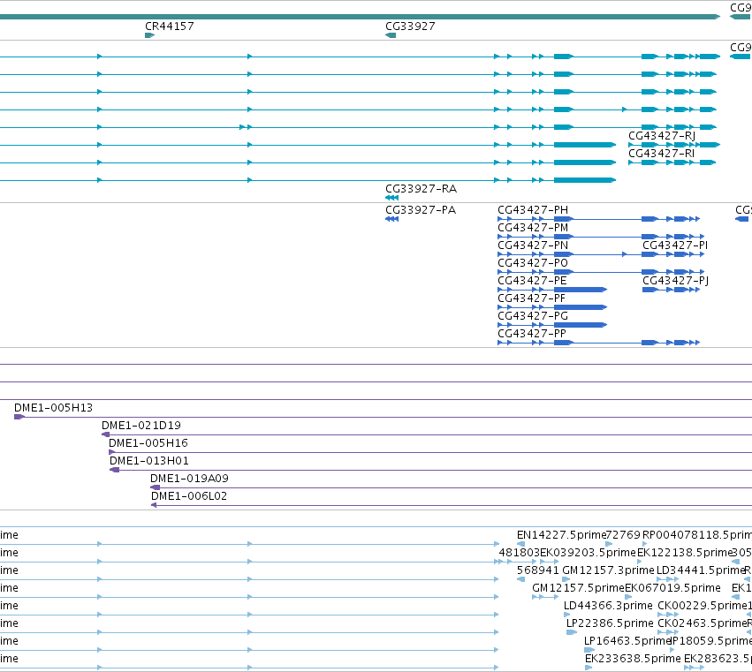Click the LD44366.3prime EST label
Image resolution: width=752 pixels, height=672 pixels.
click(608, 606)
